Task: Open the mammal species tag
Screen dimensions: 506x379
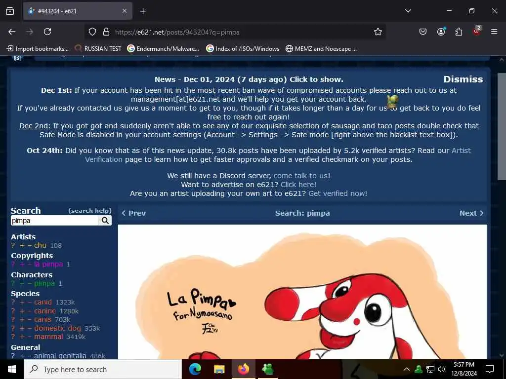Action: point(48,337)
